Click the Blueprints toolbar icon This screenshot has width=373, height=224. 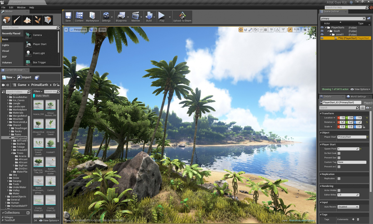point(121,17)
